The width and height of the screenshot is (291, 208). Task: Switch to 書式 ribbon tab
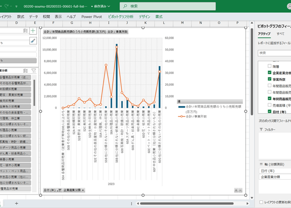pyautogui.click(x=159, y=17)
